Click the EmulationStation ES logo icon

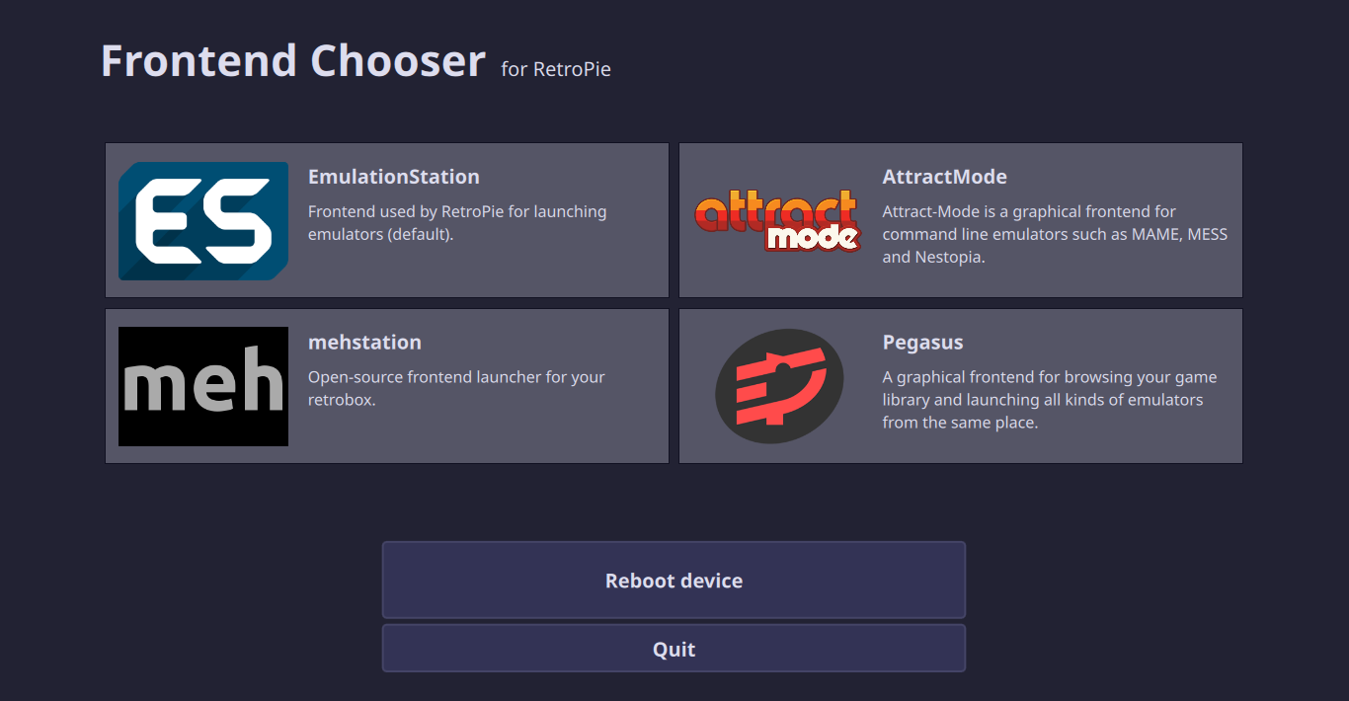click(202, 220)
